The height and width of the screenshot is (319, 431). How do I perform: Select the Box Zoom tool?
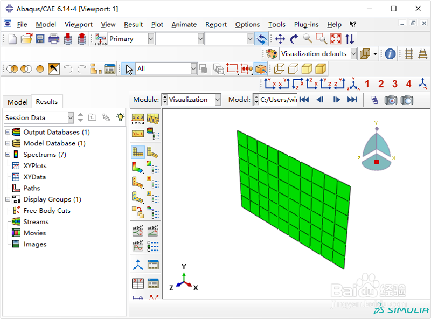click(321, 39)
